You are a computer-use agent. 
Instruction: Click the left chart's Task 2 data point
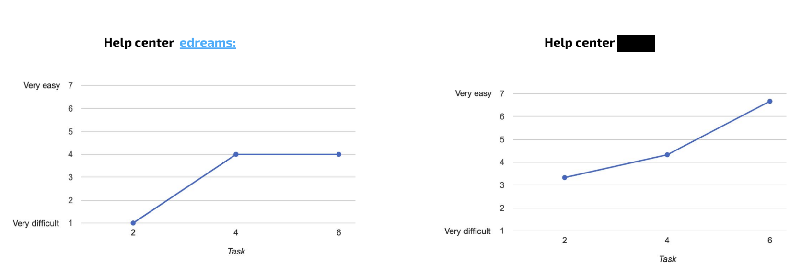133,223
